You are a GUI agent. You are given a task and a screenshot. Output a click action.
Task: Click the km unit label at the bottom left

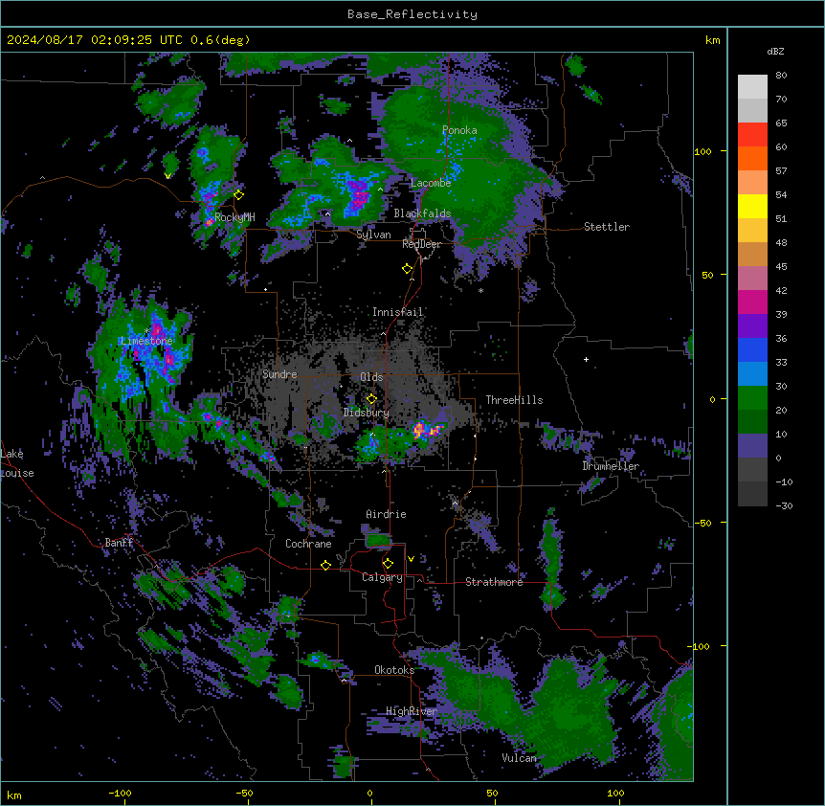click(14, 795)
